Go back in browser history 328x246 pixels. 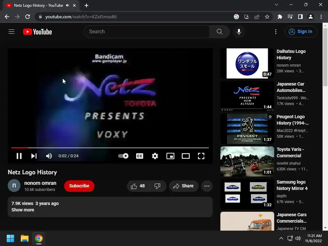coord(7,17)
